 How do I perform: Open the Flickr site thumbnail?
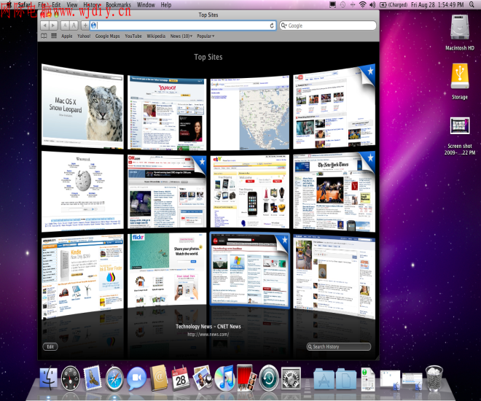[167, 270]
